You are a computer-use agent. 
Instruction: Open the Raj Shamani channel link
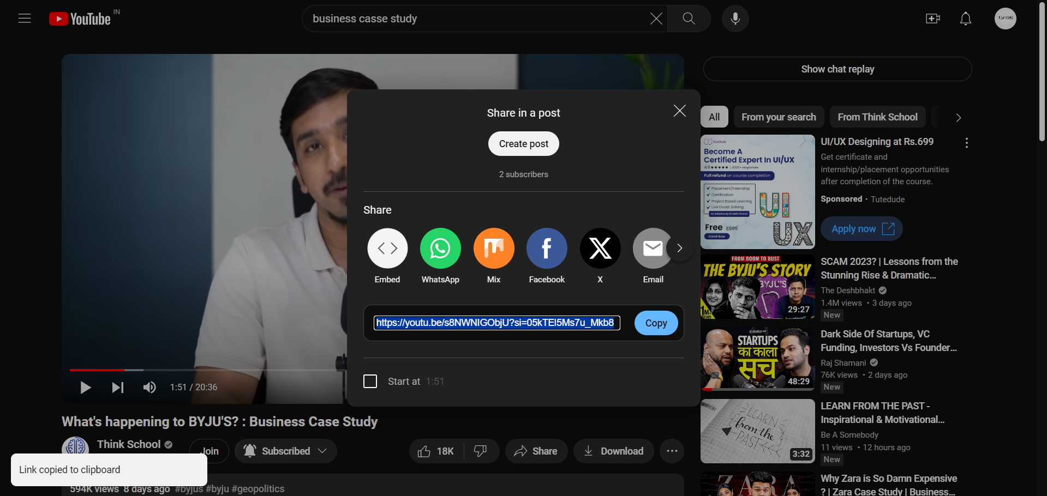tap(843, 363)
